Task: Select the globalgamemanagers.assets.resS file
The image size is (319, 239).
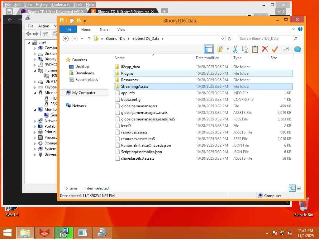Action: tap(203, 119)
